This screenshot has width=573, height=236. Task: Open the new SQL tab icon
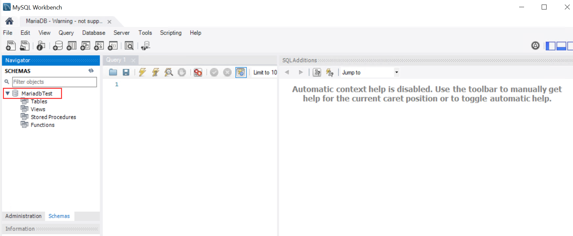pyautogui.click(x=11, y=46)
